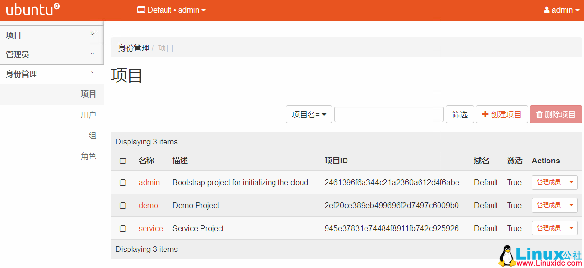
Task: Open the Default • admin project selector
Action: pos(172,10)
